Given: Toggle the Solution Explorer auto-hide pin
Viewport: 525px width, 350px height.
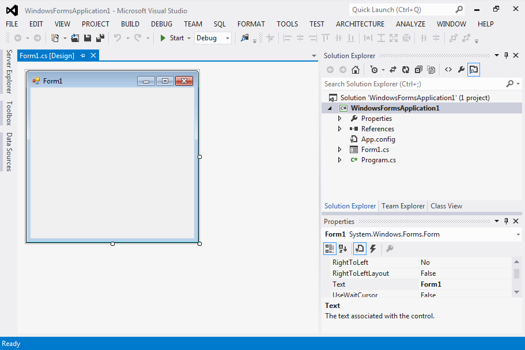Looking at the screenshot, I should tap(506, 55).
